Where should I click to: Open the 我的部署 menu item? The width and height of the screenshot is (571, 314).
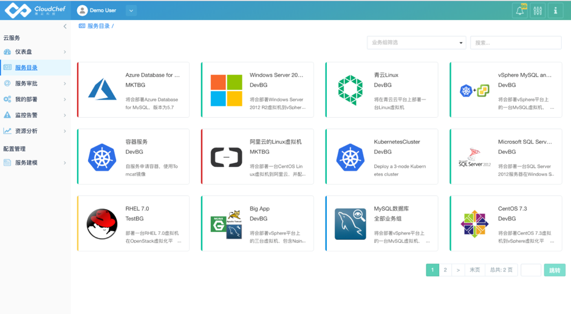point(26,100)
